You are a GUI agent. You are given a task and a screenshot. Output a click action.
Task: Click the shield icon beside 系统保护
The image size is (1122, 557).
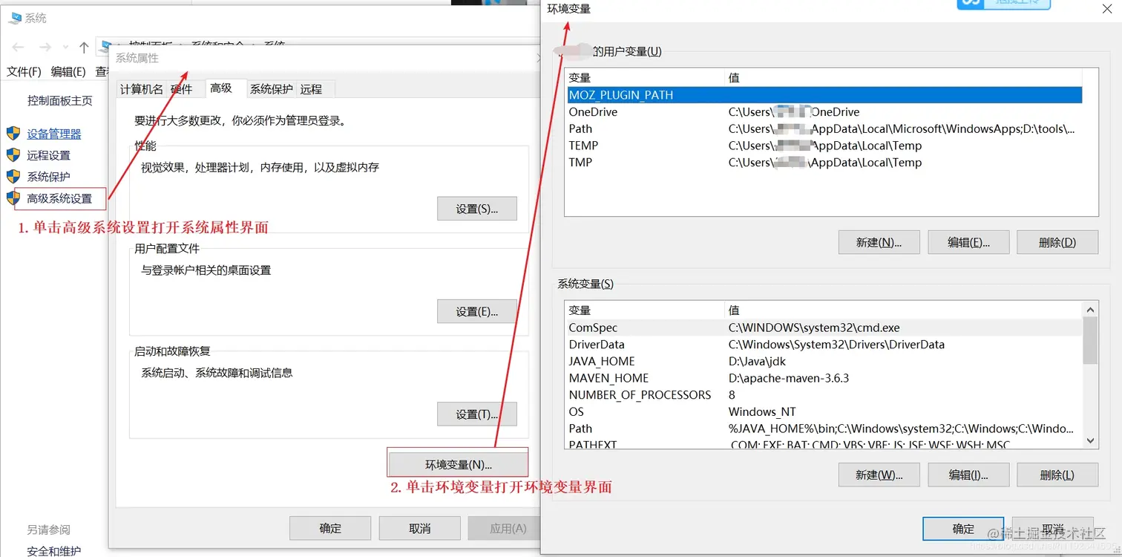coord(13,177)
